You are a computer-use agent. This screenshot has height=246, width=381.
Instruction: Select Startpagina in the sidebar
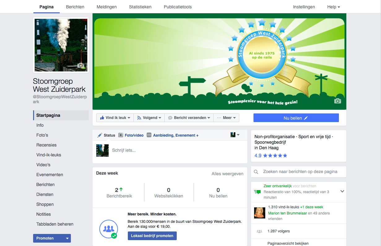coord(61,115)
